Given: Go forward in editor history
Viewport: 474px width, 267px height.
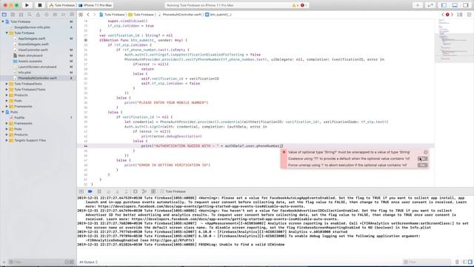Looking at the screenshot, I should tap(94, 15).
